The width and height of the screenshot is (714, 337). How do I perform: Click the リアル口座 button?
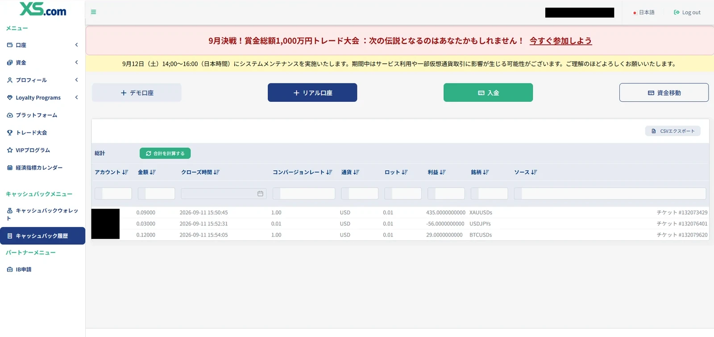(x=312, y=92)
